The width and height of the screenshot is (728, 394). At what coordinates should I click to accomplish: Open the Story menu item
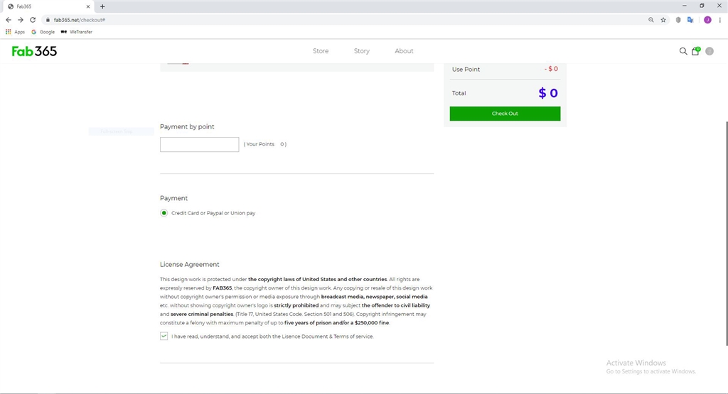(x=362, y=51)
